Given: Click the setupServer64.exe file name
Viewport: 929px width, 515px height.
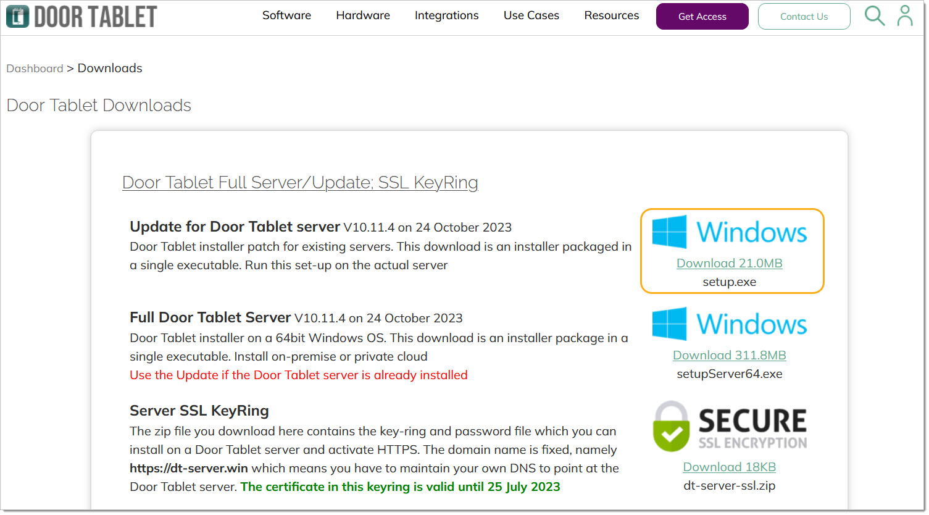Looking at the screenshot, I should 730,374.
